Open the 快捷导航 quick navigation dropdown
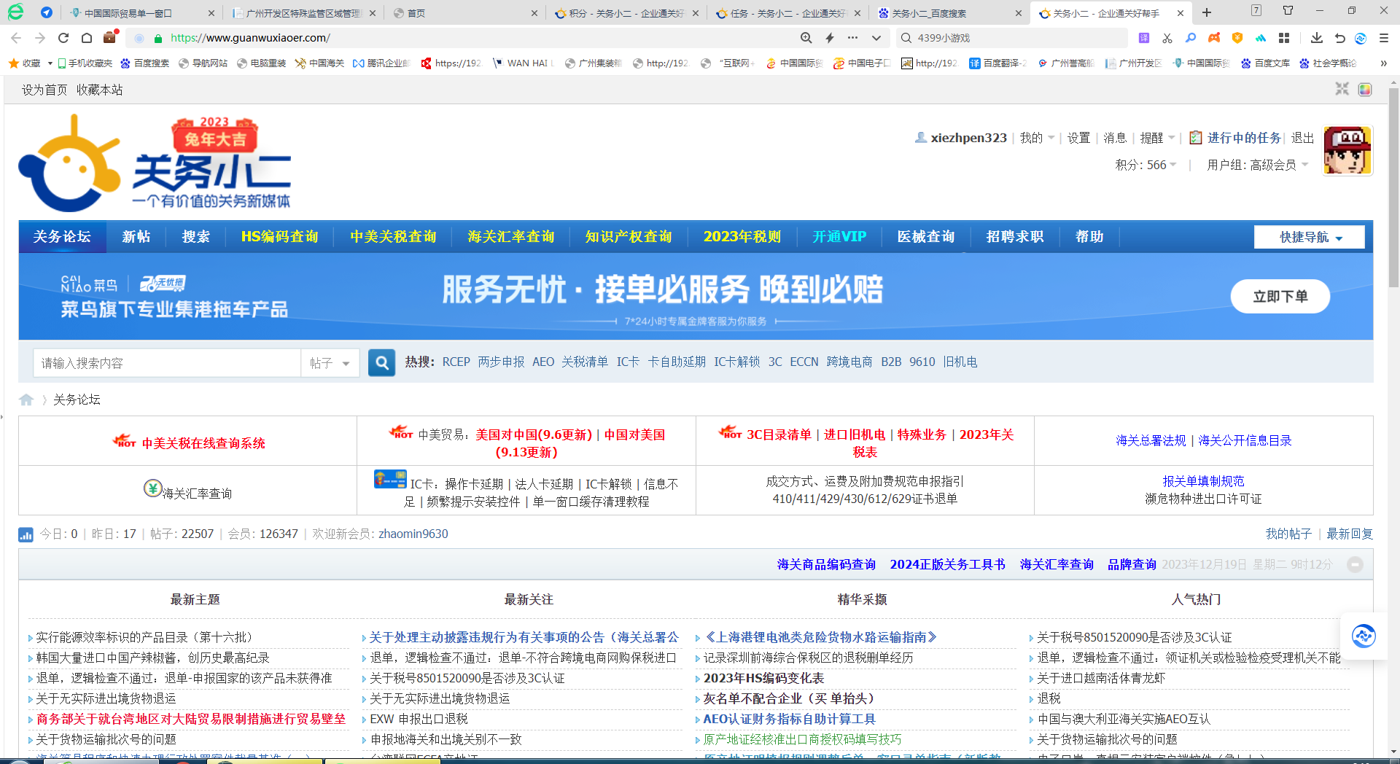Image resolution: width=1400 pixels, height=764 pixels. point(1310,237)
